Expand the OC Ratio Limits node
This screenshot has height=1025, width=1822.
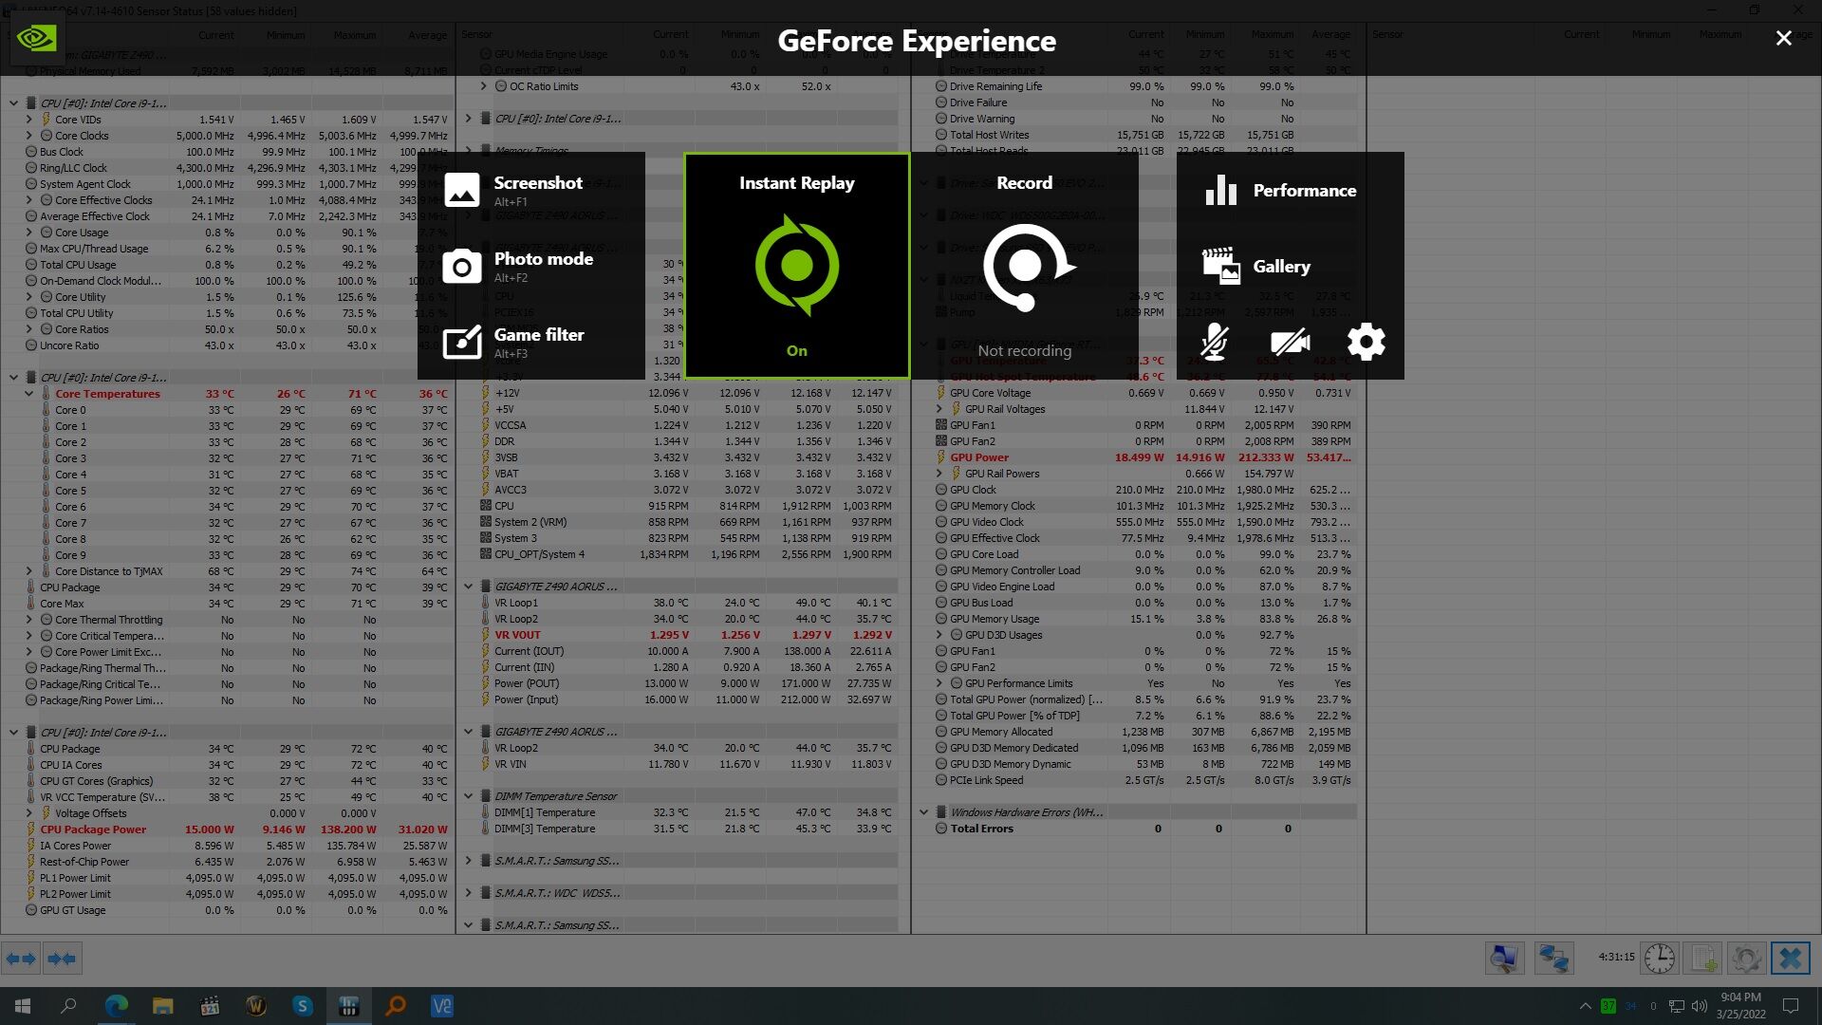pos(483,86)
